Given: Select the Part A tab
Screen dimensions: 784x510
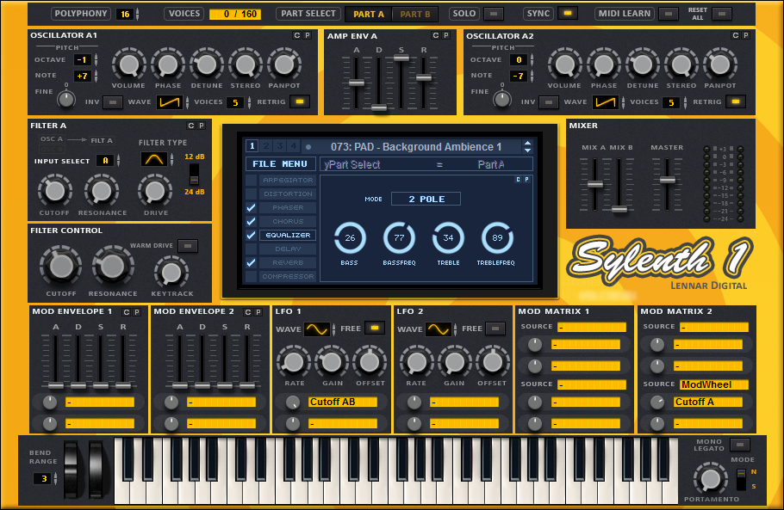Looking at the screenshot, I should click(369, 14).
